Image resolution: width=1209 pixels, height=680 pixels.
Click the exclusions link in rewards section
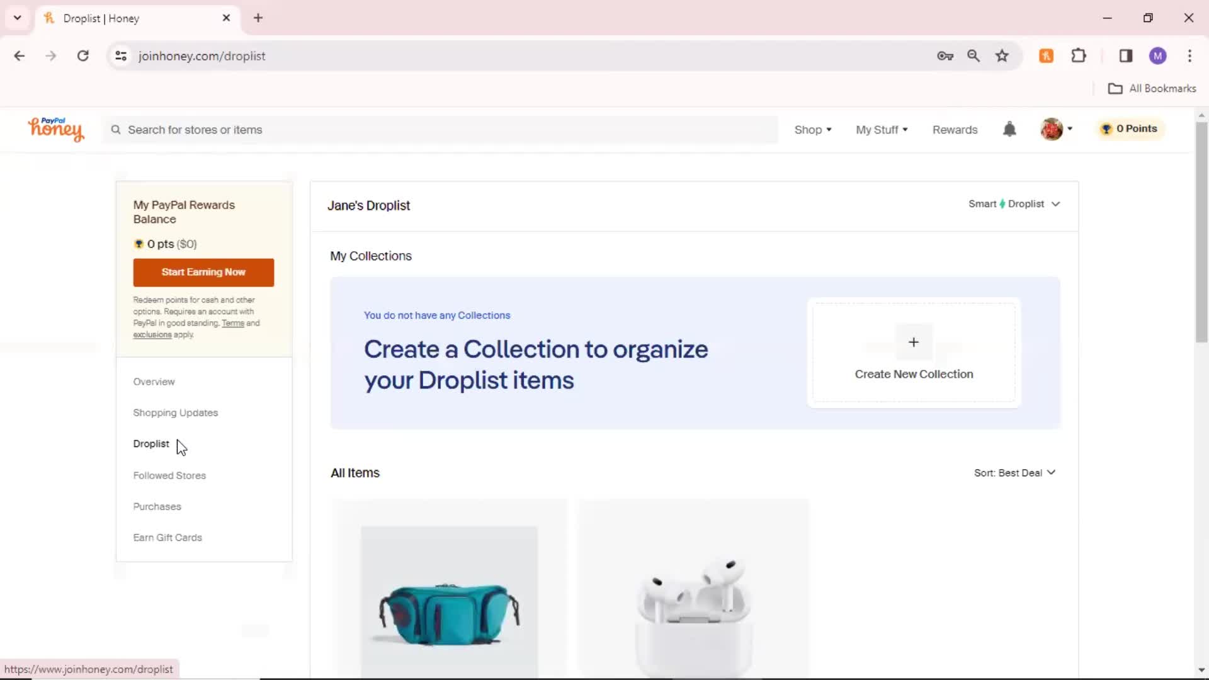[x=152, y=334]
